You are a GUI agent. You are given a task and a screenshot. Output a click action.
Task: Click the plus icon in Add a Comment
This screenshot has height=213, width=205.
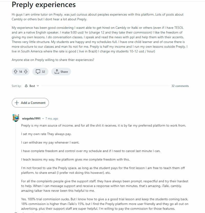17,103
